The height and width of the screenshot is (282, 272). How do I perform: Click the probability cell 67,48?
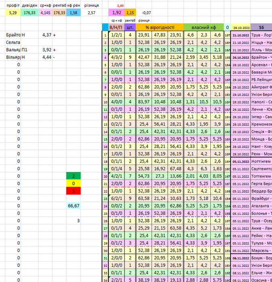176,169
